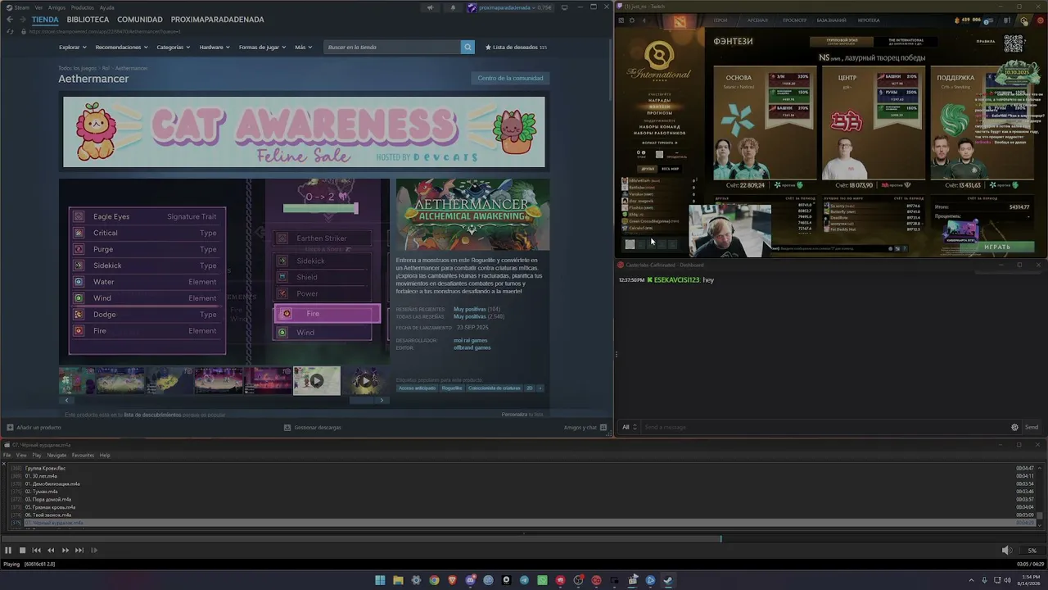
Task: Stop playback in the audio player
Action: pyautogui.click(x=22, y=551)
